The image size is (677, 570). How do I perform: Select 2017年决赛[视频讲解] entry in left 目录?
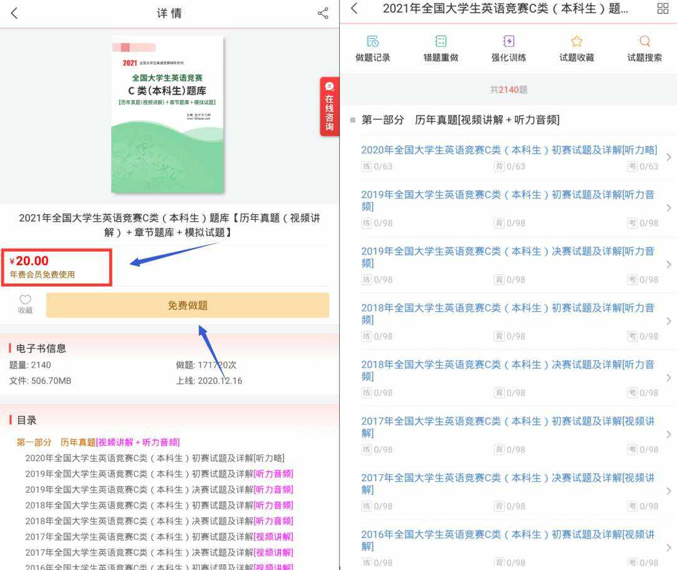coord(159,552)
